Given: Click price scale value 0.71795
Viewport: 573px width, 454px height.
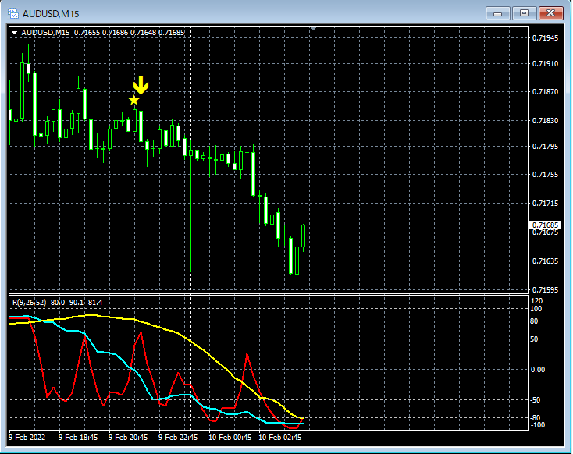Looking at the screenshot, I should 545,147.
